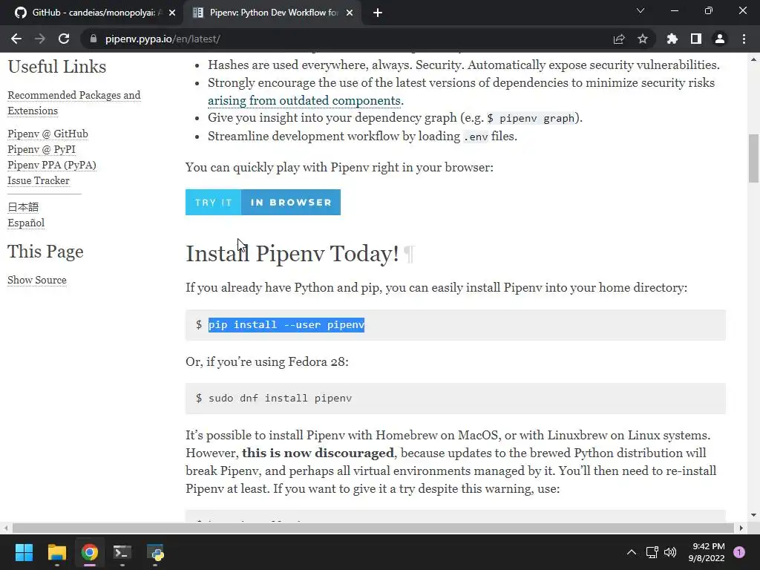Open network status tray icon
The height and width of the screenshot is (570, 760).
(652, 552)
